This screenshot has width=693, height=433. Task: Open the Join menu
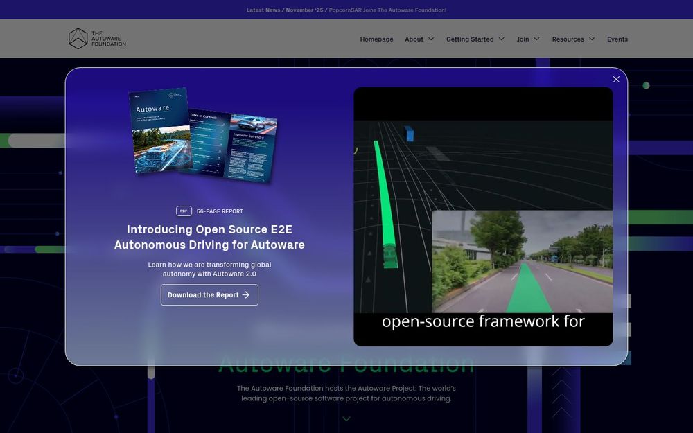(x=523, y=39)
